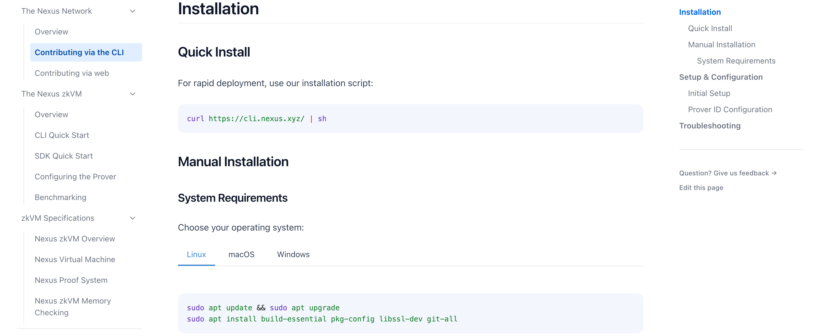Image resolution: width=821 pixels, height=336 pixels.
Task: Click the Give us feedback link
Action: (x=727, y=173)
